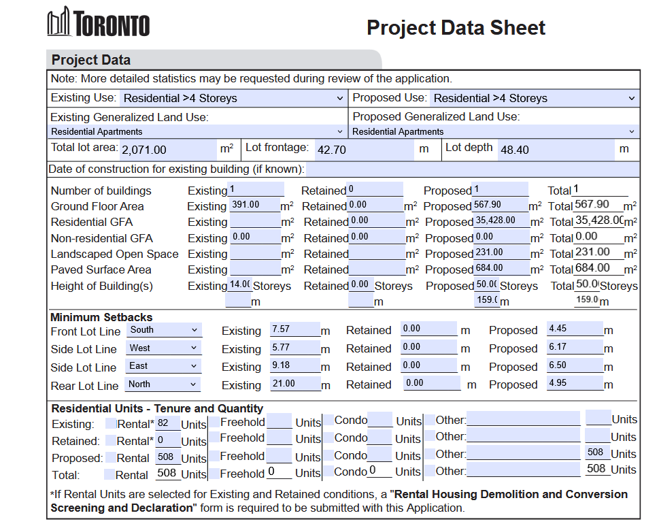Open the Proposed Use dropdown

(x=534, y=98)
